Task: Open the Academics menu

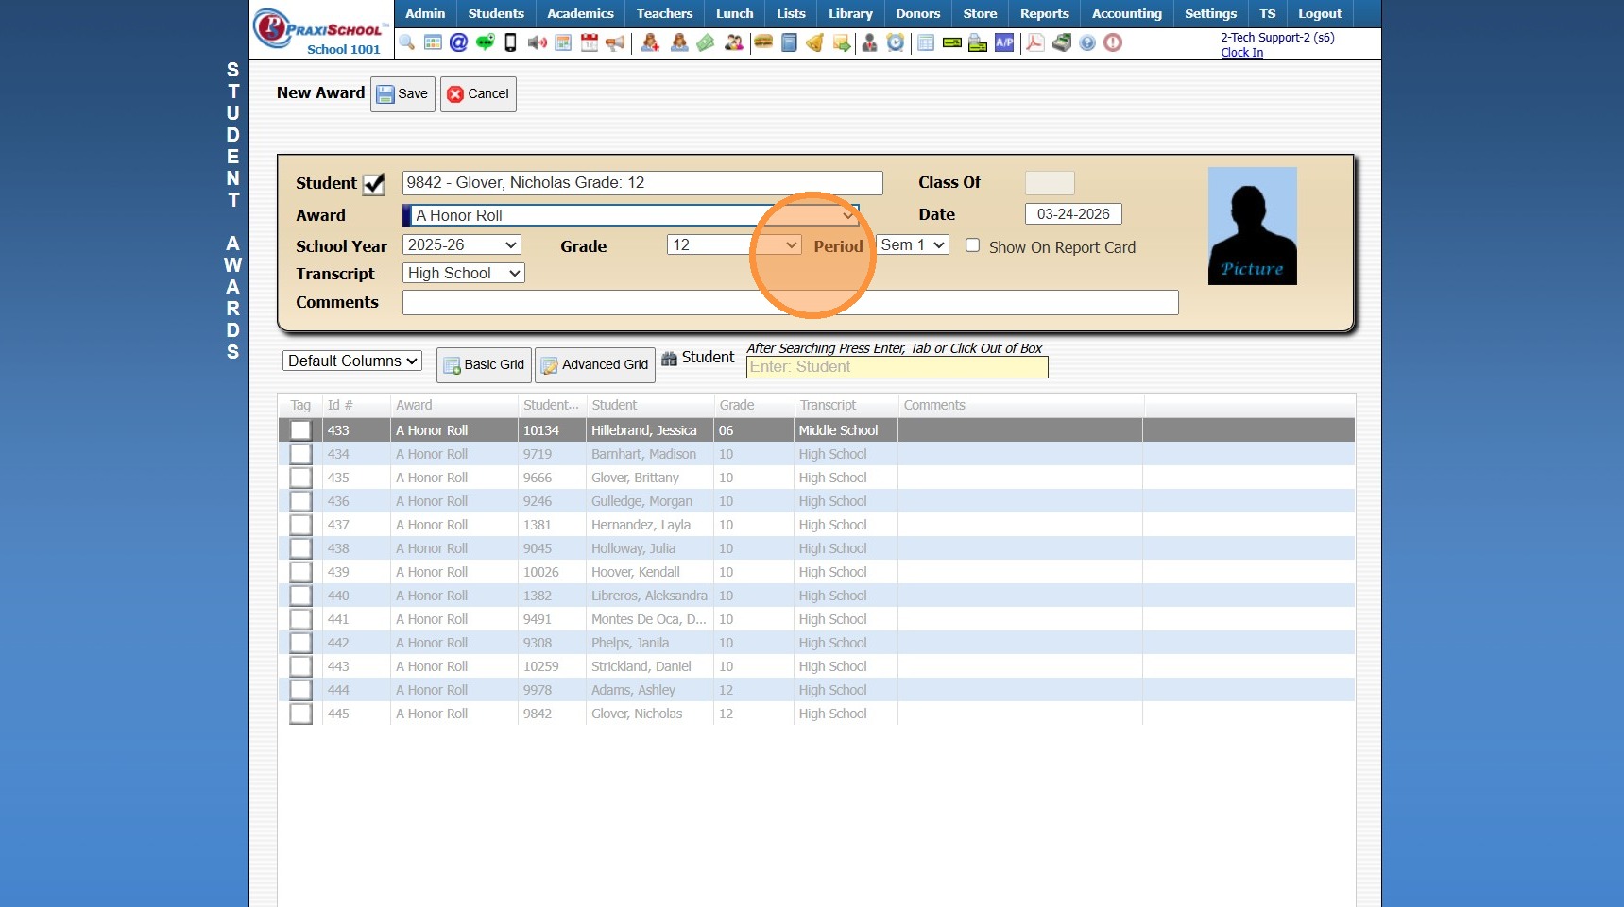Action: [x=580, y=13]
